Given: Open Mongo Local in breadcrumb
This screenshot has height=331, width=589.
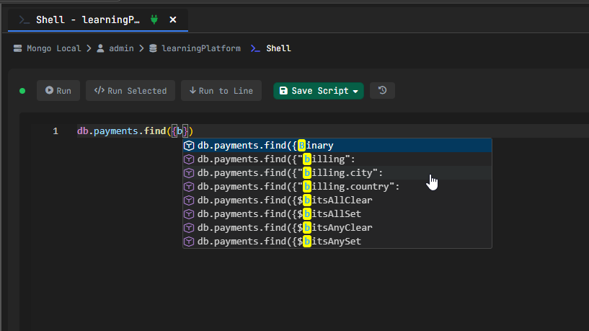Looking at the screenshot, I should coord(54,48).
